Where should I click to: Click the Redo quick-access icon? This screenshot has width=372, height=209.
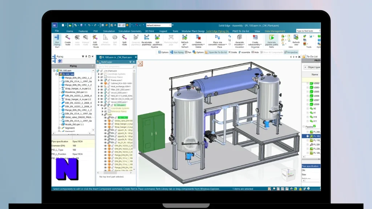point(95,25)
